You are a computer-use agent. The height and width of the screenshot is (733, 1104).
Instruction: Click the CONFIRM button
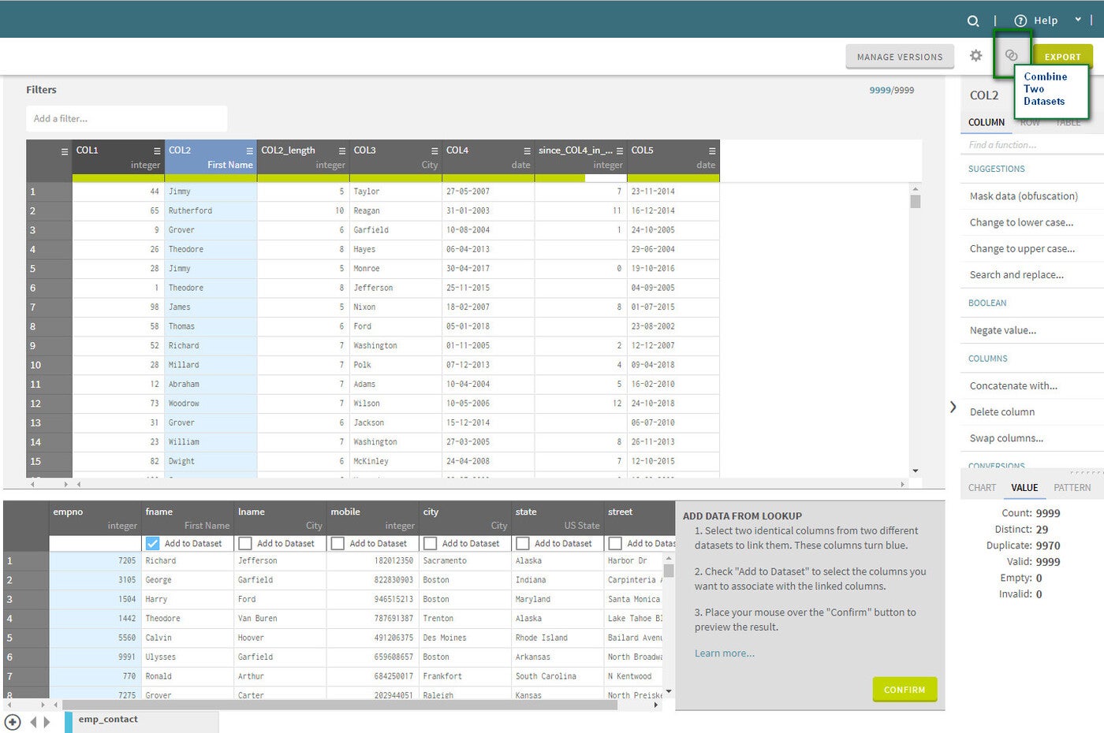pyautogui.click(x=904, y=690)
